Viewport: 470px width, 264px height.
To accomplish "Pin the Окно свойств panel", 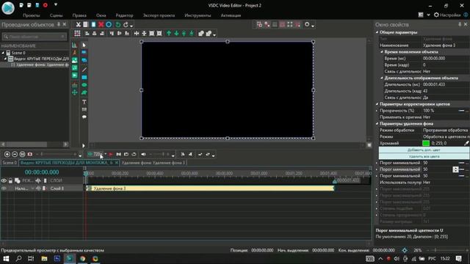I will tap(460, 24).
